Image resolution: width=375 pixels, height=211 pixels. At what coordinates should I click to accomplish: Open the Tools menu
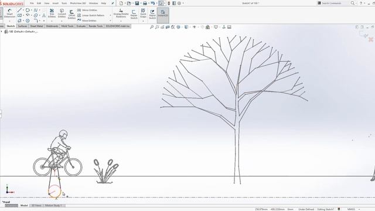(64, 4)
